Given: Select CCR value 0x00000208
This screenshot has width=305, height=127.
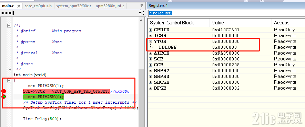Looking at the screenshot, I should click(226, 65).
